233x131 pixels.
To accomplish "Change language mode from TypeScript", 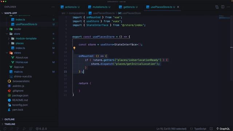I will click(200, 129).
